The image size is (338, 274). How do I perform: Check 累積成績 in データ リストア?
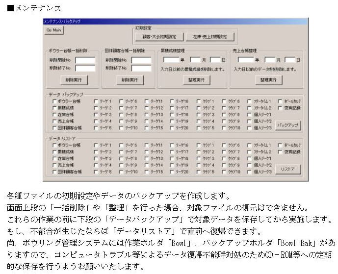click(54, 152)
